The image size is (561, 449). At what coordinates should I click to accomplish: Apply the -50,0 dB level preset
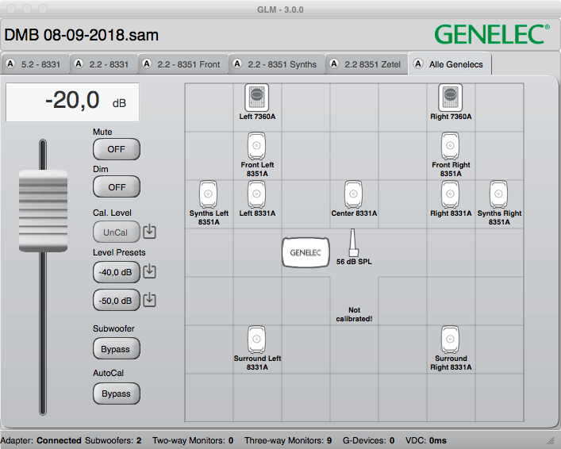coord(117,300)
